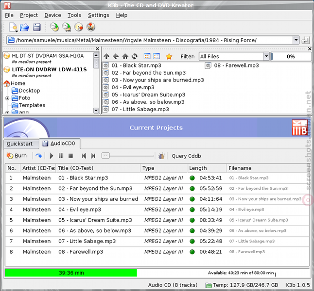Click the Copy DVD toolbar icon

tap(67, 27)
